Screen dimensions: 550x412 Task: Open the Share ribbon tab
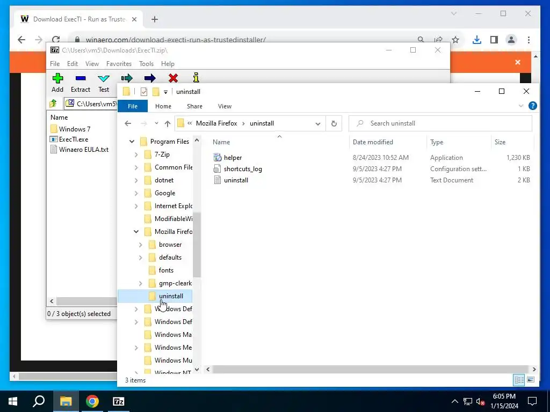[194, 106]
